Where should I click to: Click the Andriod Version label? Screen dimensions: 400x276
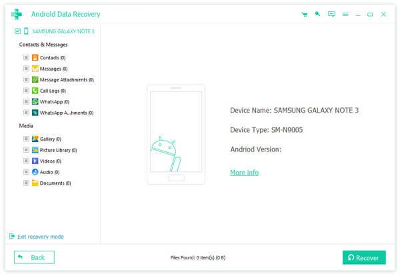(x=255, y=149)
